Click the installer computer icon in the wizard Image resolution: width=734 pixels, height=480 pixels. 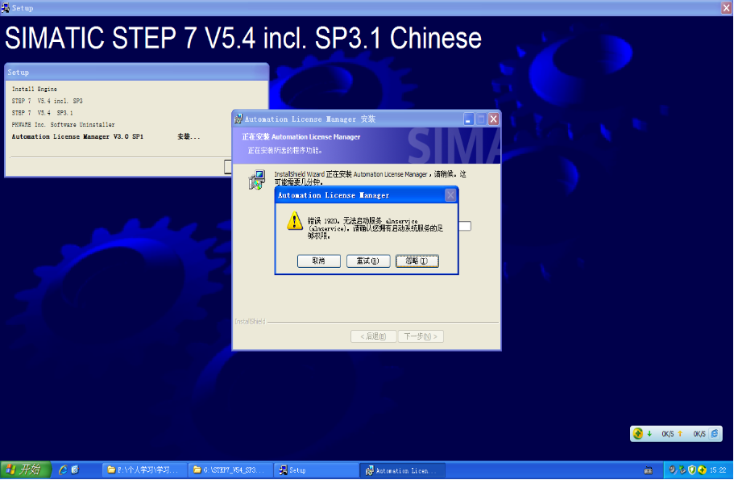(x=256, y=181)
